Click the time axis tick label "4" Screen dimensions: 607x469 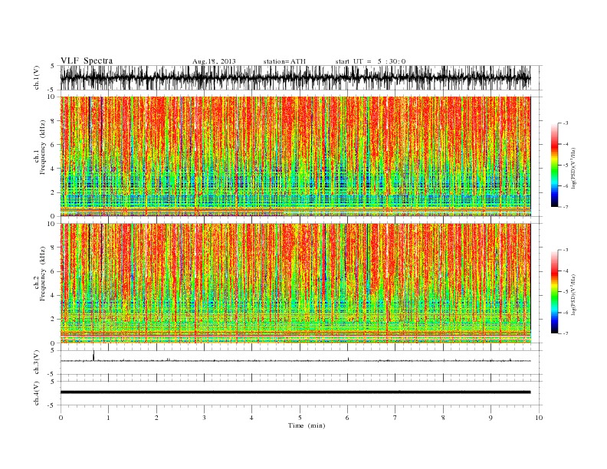coord(251,418)
